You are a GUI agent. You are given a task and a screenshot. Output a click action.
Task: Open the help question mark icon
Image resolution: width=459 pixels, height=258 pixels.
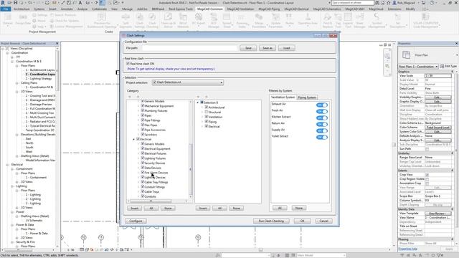click(x=432, y=3)
